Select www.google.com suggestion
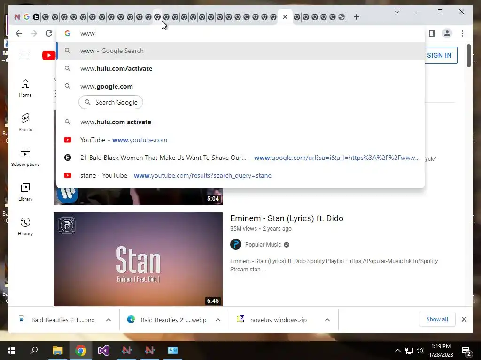Screen dimensions: 481x360 pos(240,86)
